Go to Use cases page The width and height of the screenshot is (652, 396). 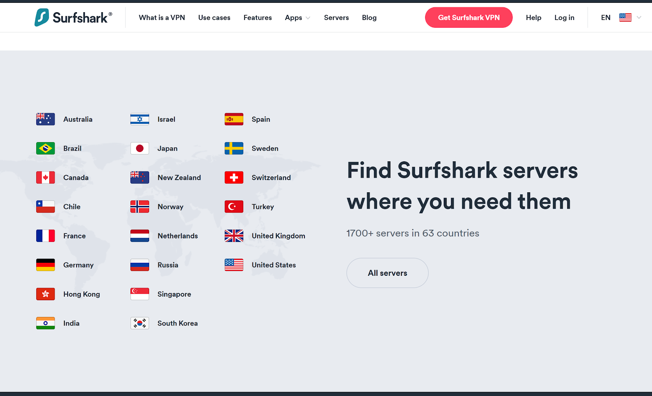point(214,18)
